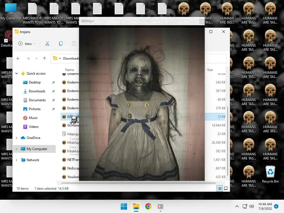
Task: Expand the OneDrive tree node
Action: click(x=16, y=138)
